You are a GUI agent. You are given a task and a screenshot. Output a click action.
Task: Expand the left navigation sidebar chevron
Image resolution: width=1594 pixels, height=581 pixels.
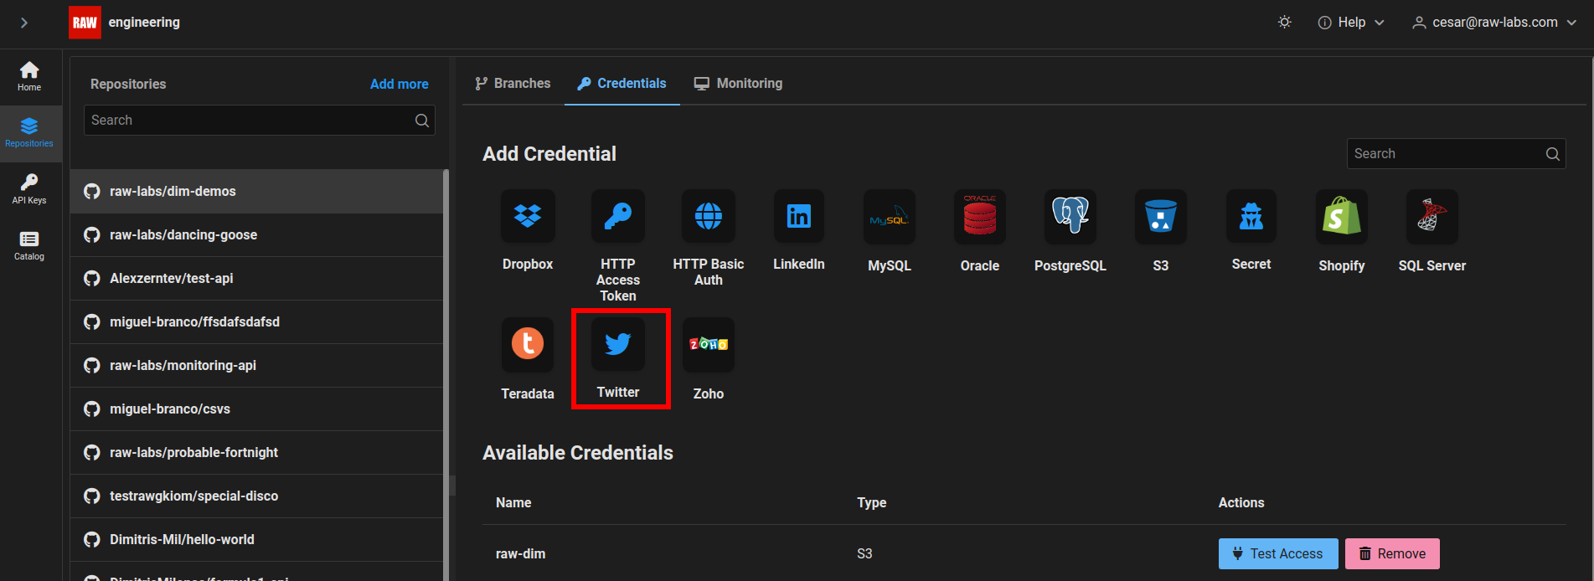pos(24,23)
